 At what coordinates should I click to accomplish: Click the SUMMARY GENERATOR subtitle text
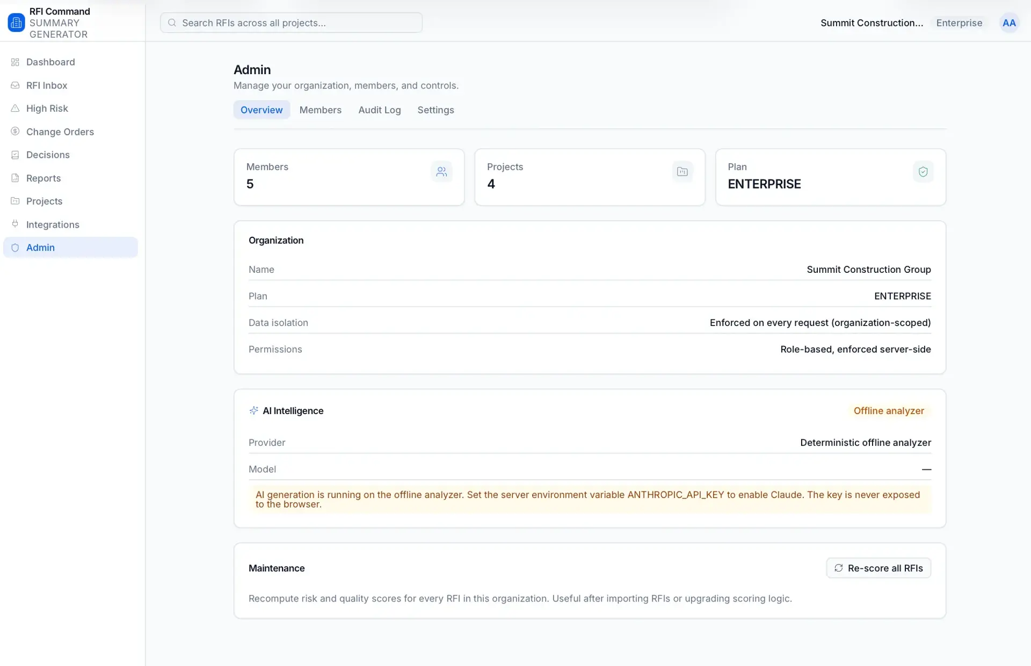pos(59,28)
